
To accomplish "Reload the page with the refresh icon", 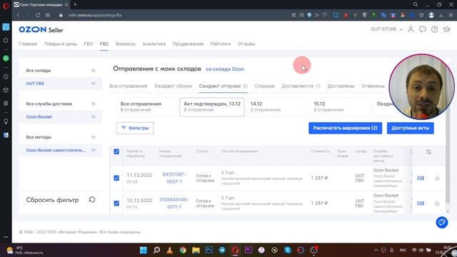I will coord(38,15).
